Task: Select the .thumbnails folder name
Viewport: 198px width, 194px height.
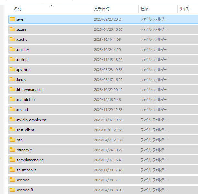Action: [x=26, y=170]
